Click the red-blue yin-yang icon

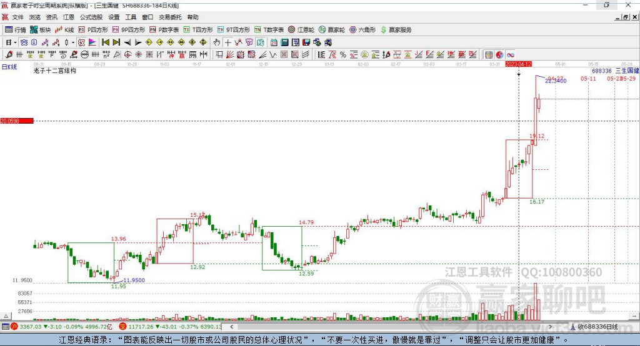point(499,55)
